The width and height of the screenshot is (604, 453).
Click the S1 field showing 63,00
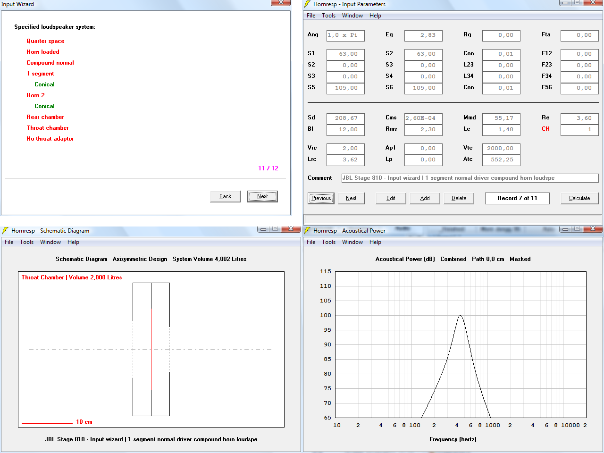345,54
